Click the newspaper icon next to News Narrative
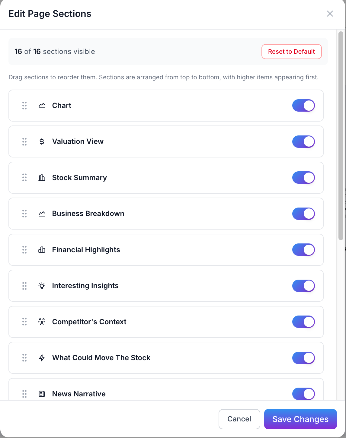 42,394
